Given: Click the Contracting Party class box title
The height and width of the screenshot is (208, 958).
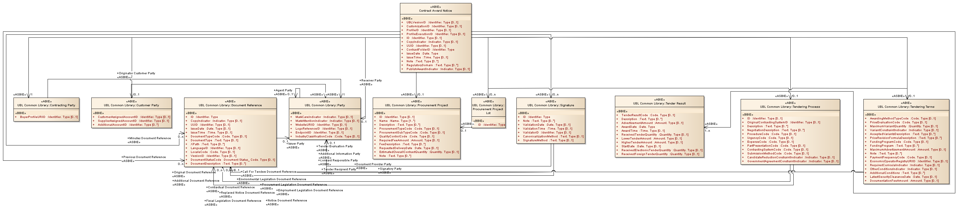Looking at the screenshot, I should coord(46,105).
